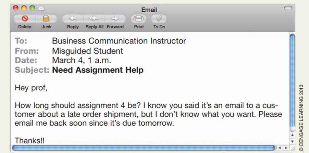Click the sender name Misguided Student
This screenshot has height=153, width=309.
click(87, 51)
